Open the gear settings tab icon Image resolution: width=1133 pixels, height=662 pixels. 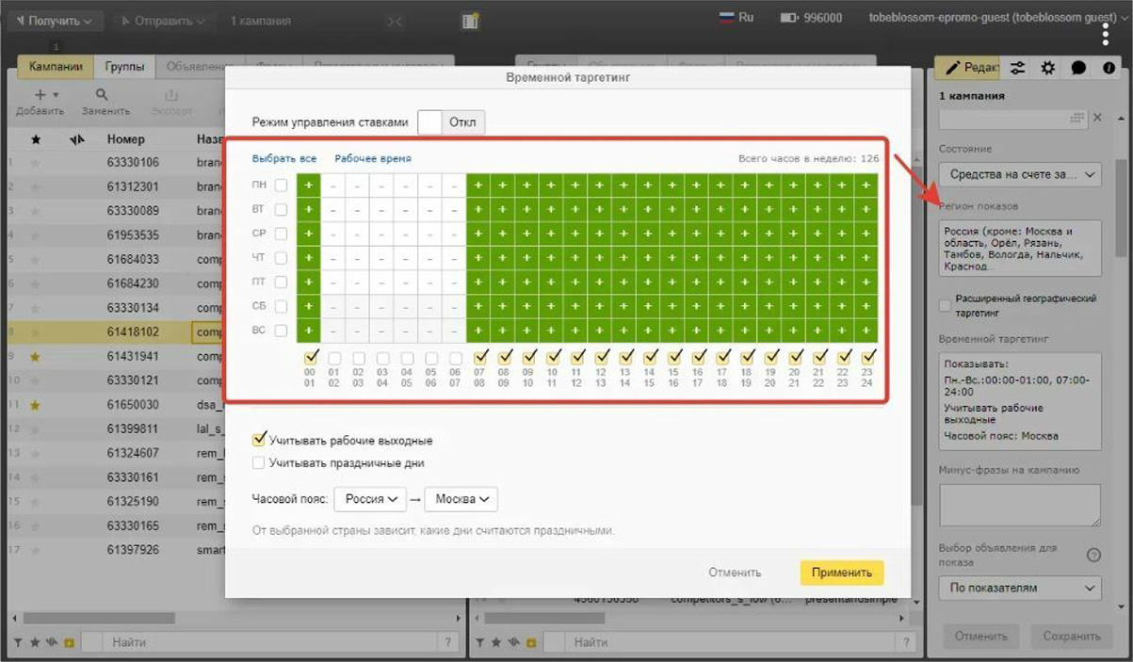point(1048,68)
